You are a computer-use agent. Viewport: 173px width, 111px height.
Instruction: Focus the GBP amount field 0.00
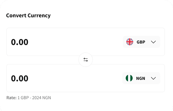[20, 42]
